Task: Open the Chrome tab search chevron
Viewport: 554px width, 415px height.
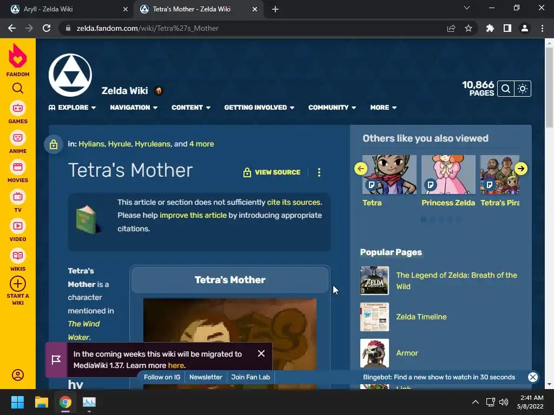Action: (467, 8)
